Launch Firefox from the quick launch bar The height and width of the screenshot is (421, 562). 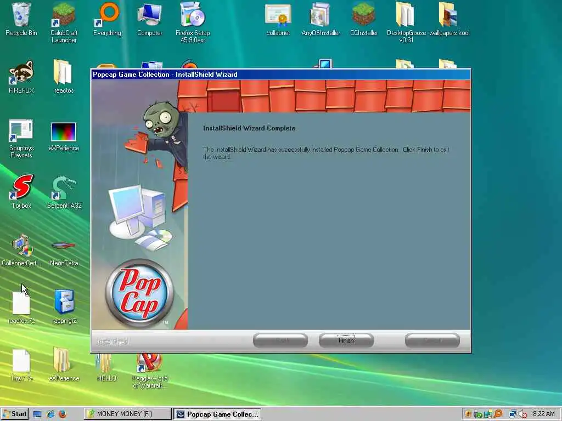[x=63, y=414]
